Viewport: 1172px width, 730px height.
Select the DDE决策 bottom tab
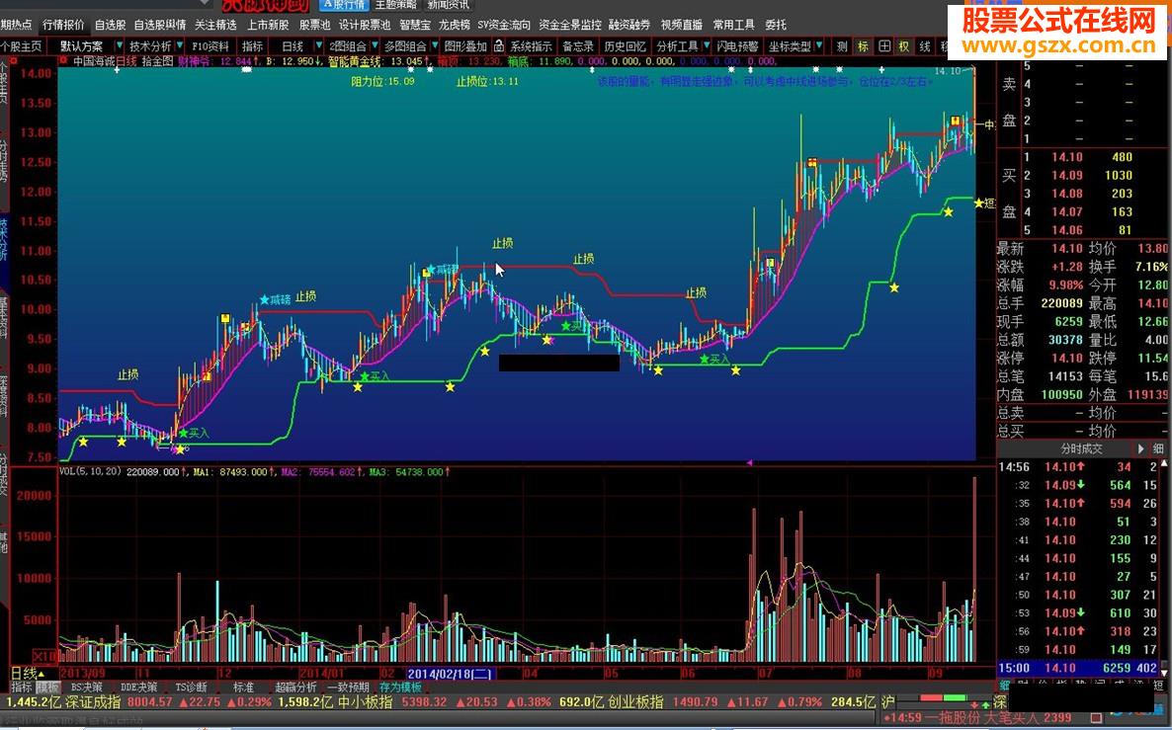pos(139,687)
